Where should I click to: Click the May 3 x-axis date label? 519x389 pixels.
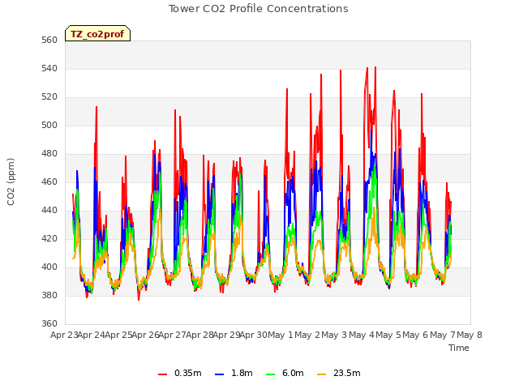[335, 335]
